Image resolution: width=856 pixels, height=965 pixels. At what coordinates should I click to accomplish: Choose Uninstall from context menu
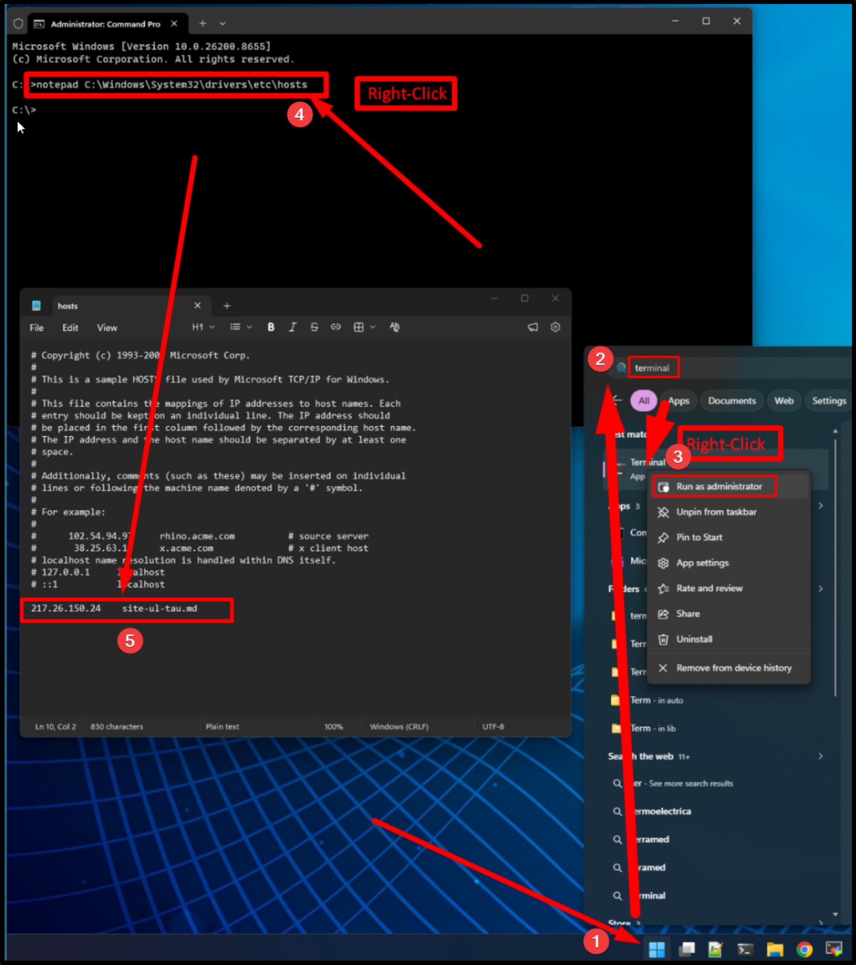(729, 639)
